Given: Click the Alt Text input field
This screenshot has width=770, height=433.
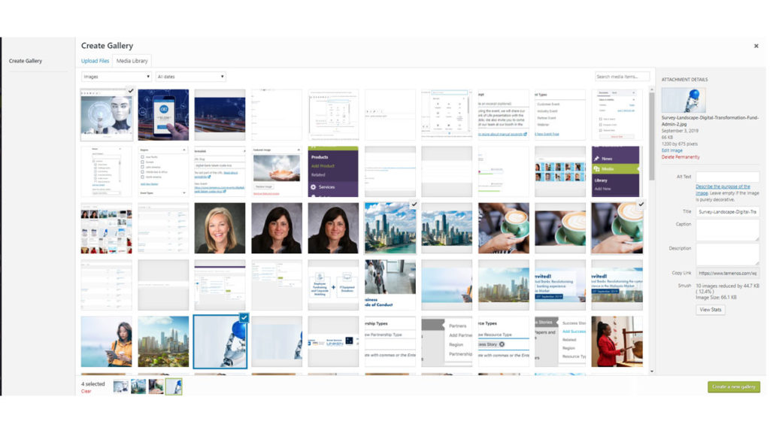Looking at the screenshot, I should (x=726, y=177).
